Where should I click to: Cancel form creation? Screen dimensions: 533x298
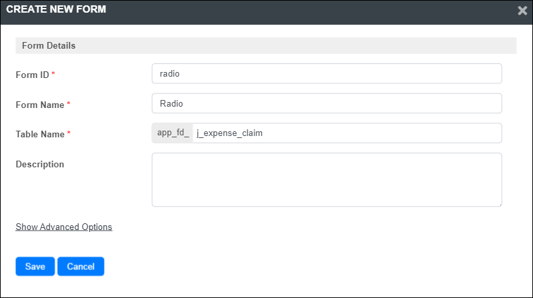click(81, 267)
